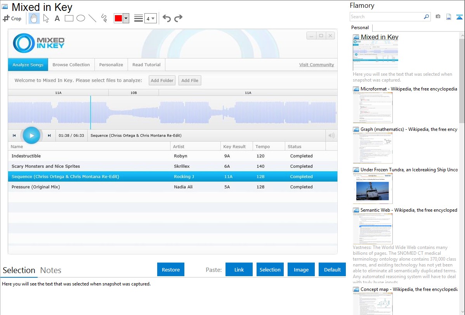Click the 10B key segment label
The width and height of the screenshot is (465, 315).
point(134,93)
